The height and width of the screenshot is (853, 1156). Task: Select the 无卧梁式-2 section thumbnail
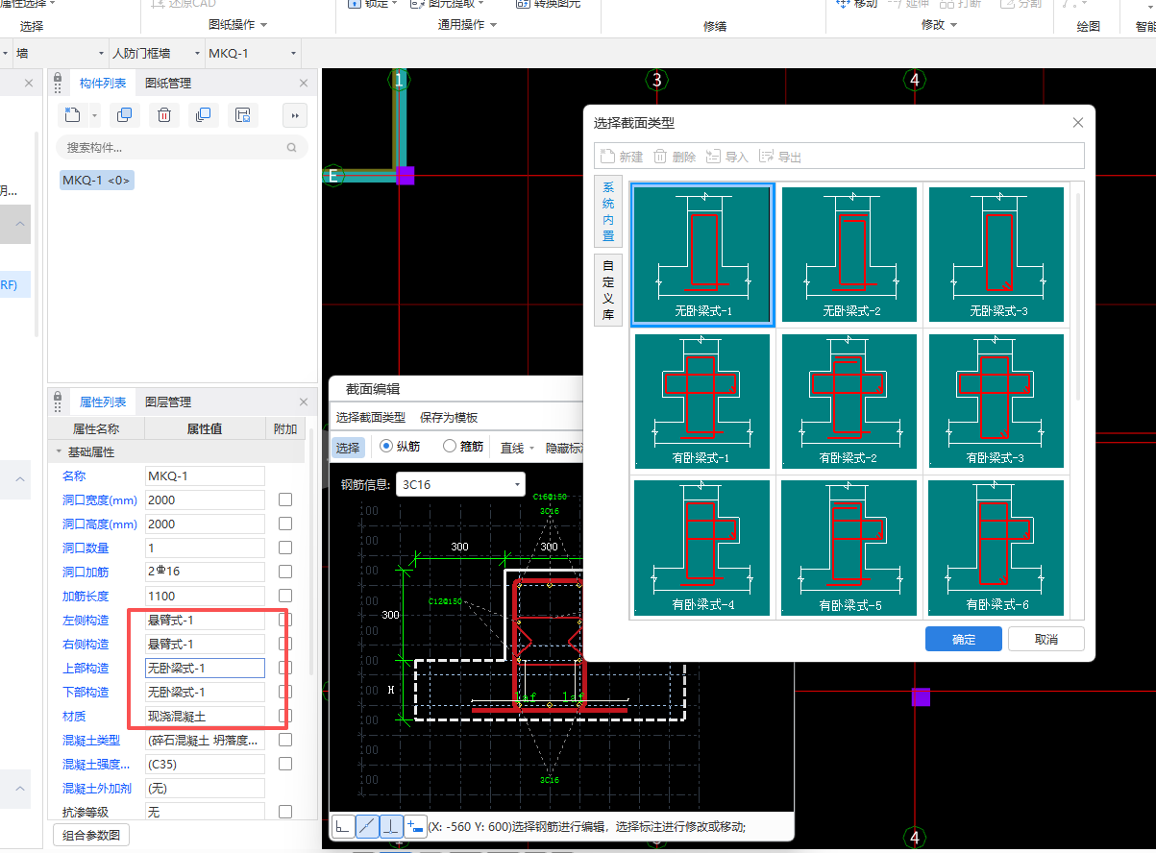tap(849, 255)
